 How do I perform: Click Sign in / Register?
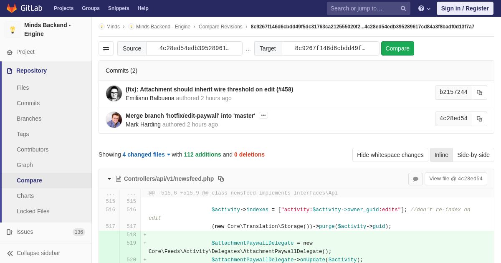(465, 8)
